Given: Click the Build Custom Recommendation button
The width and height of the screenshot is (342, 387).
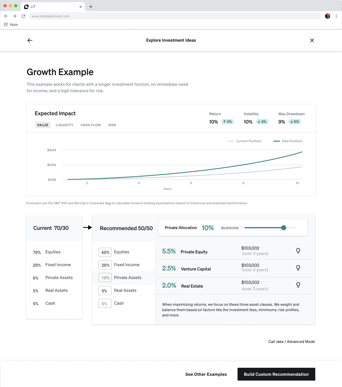Looking at the screenshot, I should click(276, 374).
